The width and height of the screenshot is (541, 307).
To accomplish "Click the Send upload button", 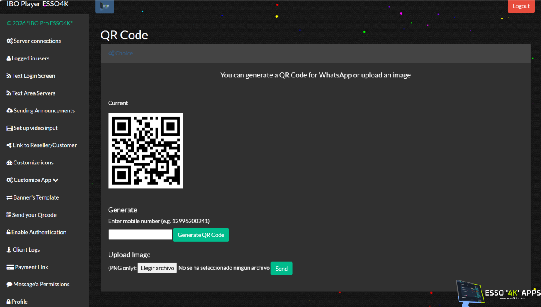I will 281,269.
